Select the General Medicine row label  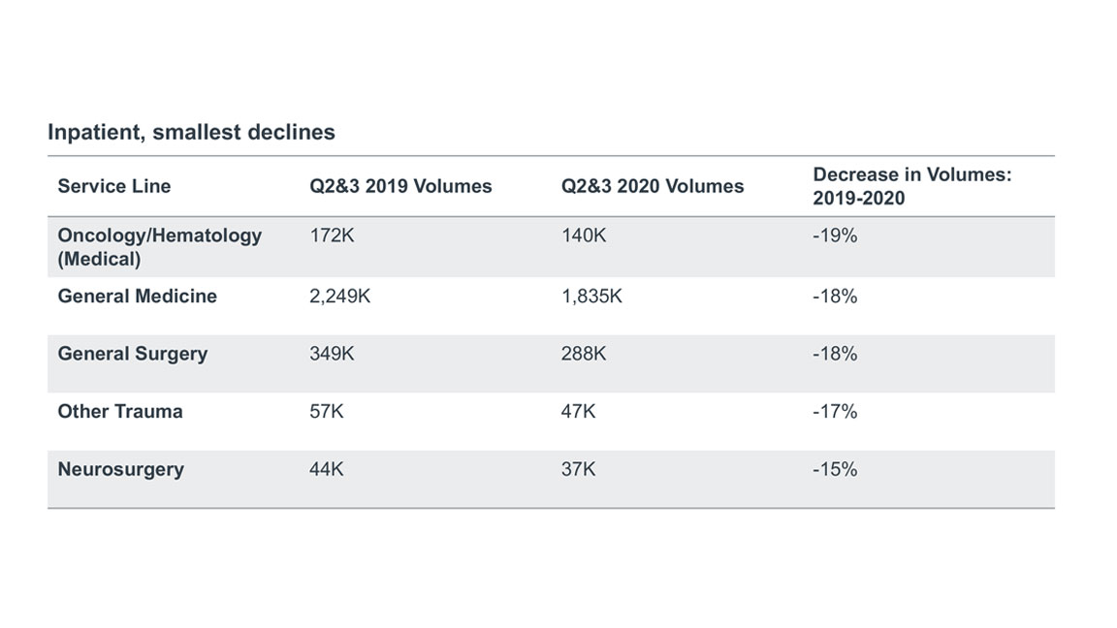coord(137,297)
